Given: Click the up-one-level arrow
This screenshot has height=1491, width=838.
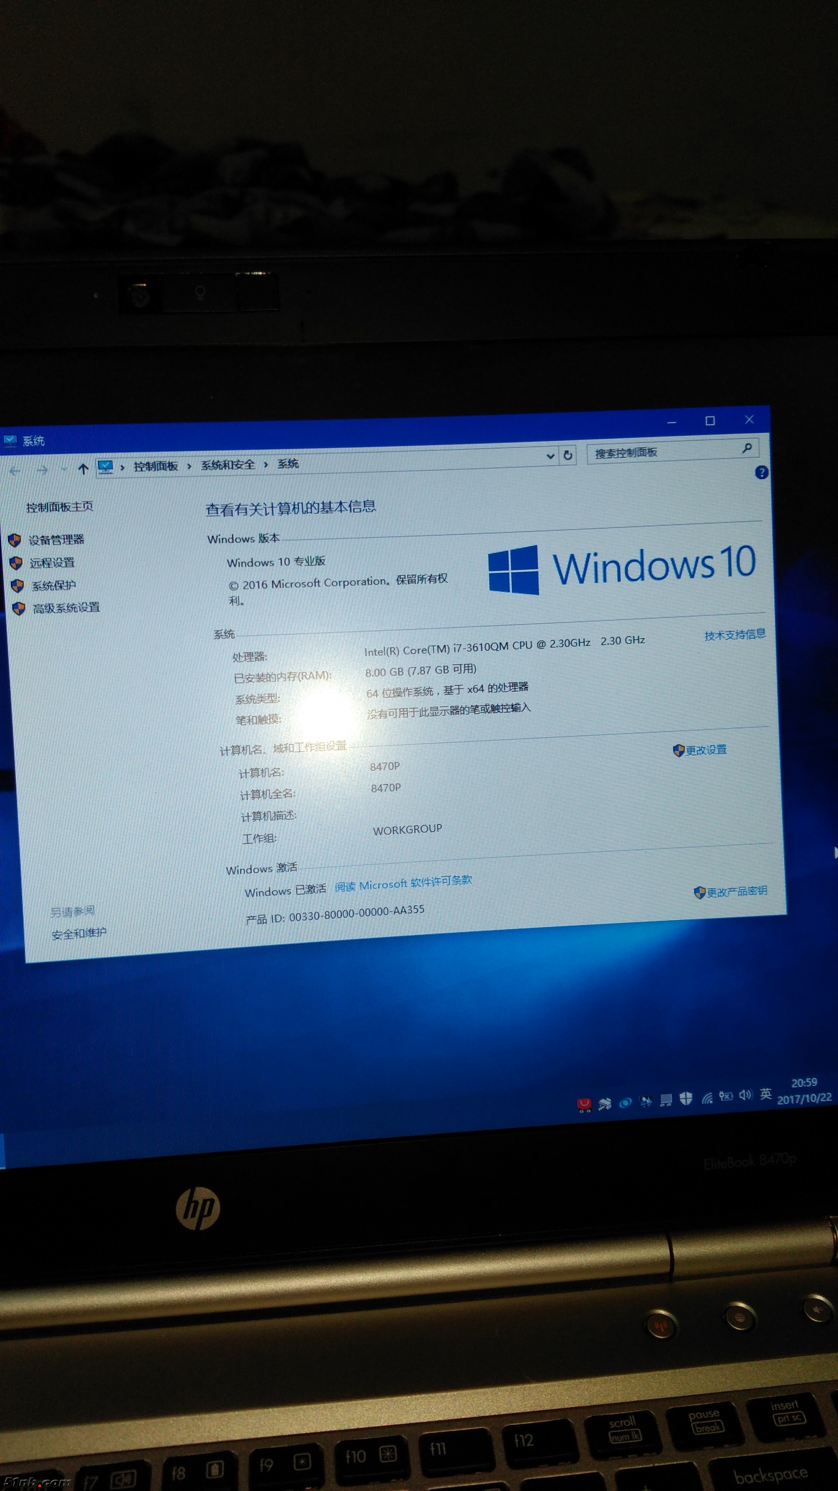Looking at the screenshot, I should (x=83, y=469).
